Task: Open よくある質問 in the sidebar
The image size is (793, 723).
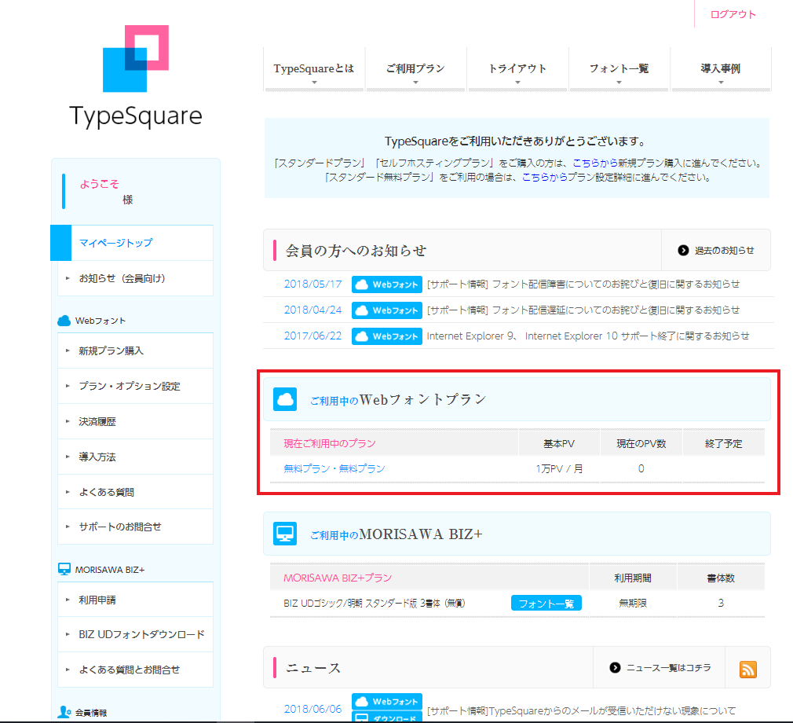Action: click(136, 492)
